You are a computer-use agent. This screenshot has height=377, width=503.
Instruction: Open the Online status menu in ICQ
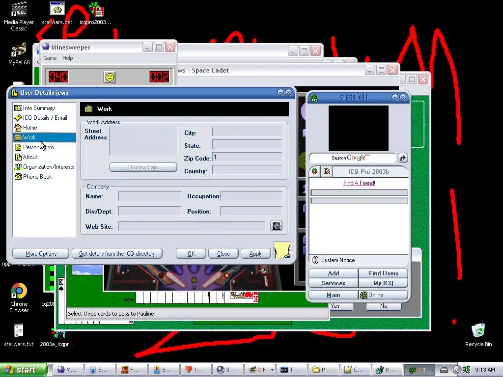(383, 295)
